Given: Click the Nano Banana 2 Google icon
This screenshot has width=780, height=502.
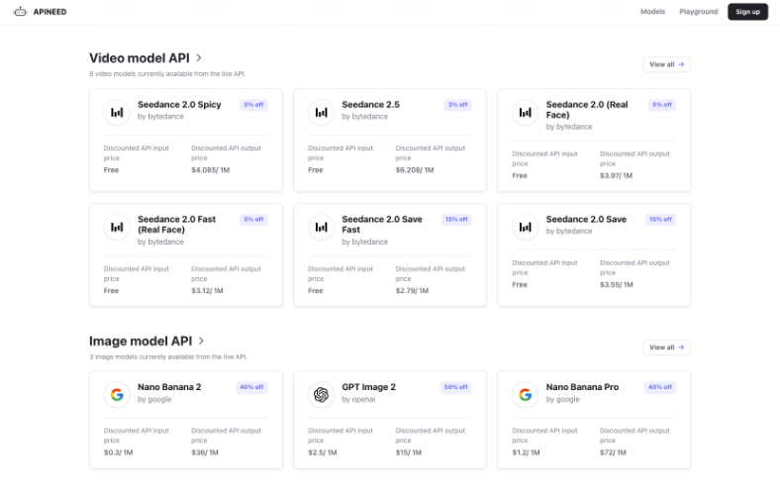Looking at the screenshot, I should pos(117,394).
